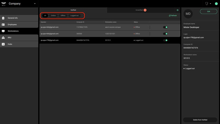Viewport: 220px width, 124px height.
Task: Click the shield icon in top bar
Action: 207,4
